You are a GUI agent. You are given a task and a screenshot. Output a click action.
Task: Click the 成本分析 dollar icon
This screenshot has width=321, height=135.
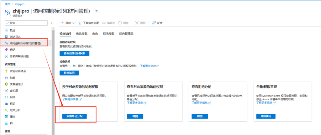coord(6,110)
